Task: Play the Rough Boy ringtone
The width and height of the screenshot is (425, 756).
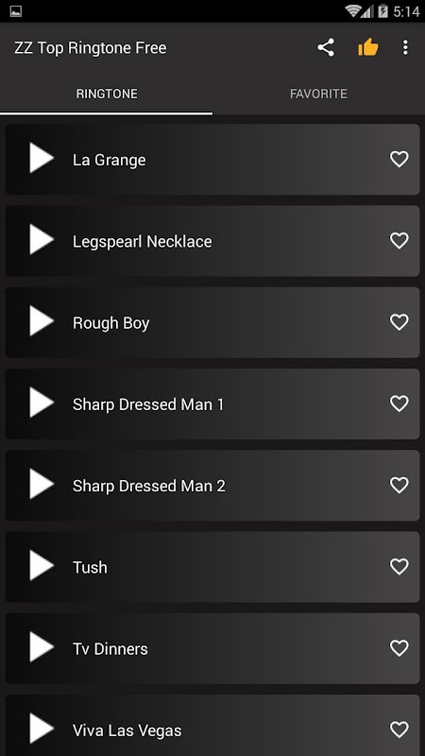Action: click(x=42, y=320)
